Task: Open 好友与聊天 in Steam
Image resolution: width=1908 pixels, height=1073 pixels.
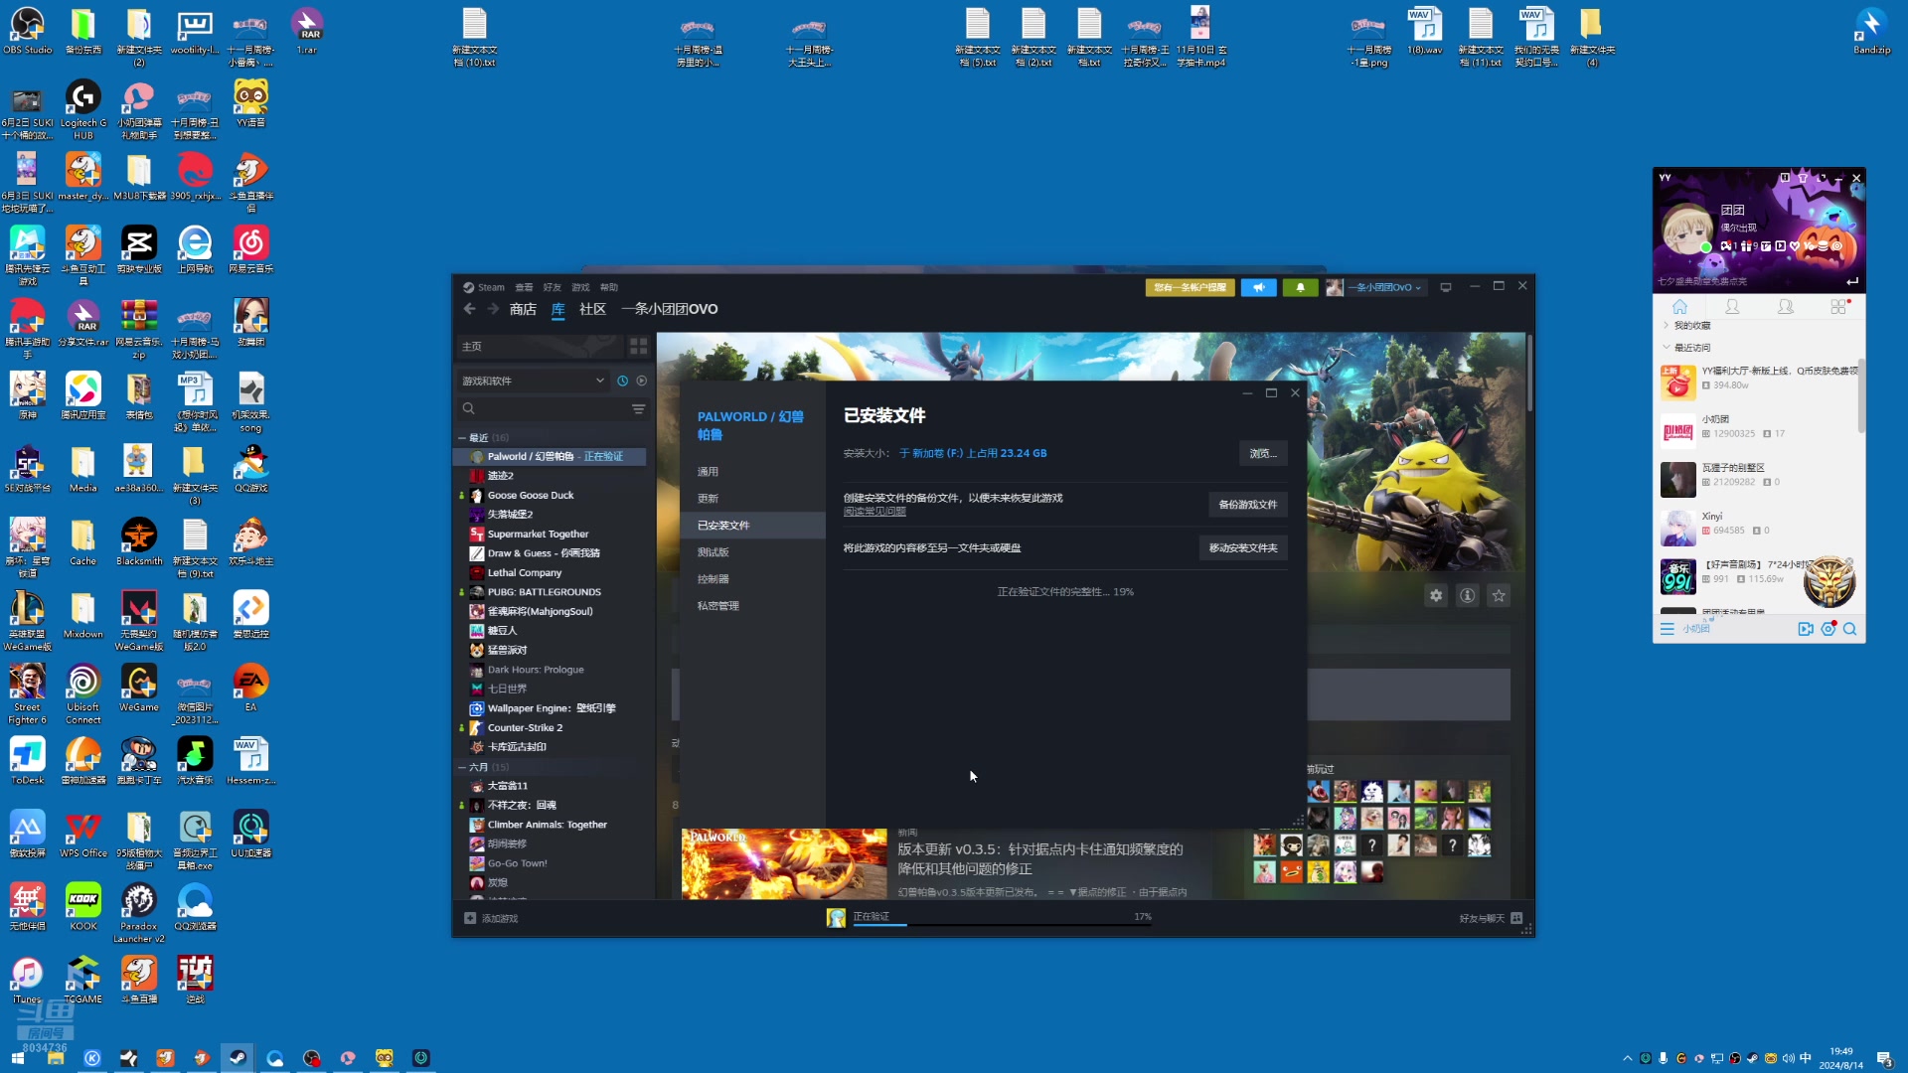Action: 1491,918
